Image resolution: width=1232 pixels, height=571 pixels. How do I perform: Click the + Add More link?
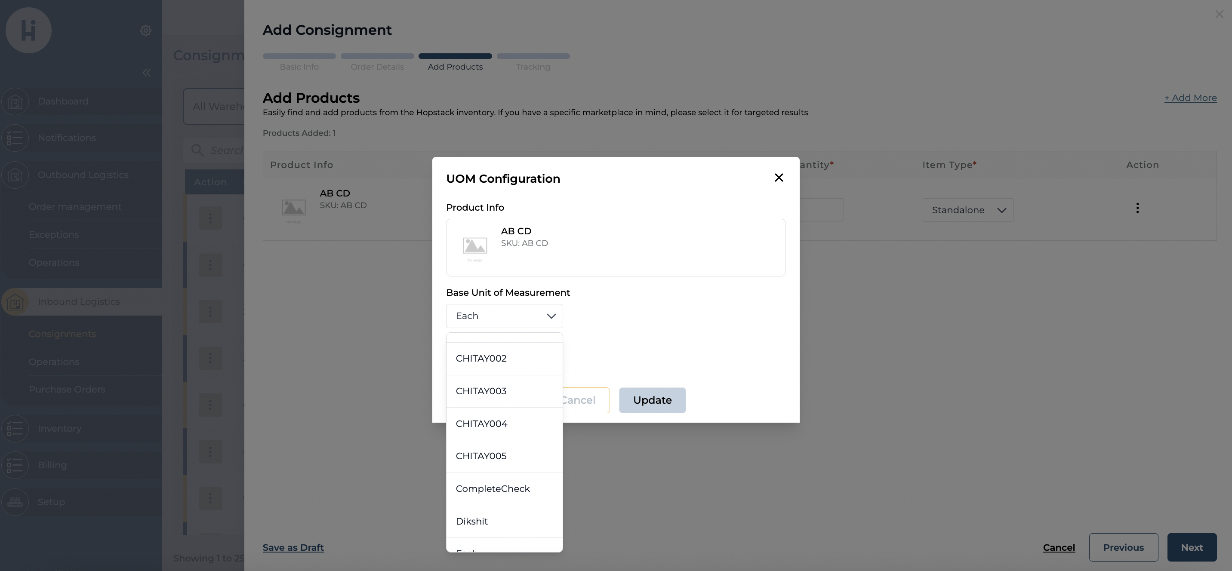1190,98
